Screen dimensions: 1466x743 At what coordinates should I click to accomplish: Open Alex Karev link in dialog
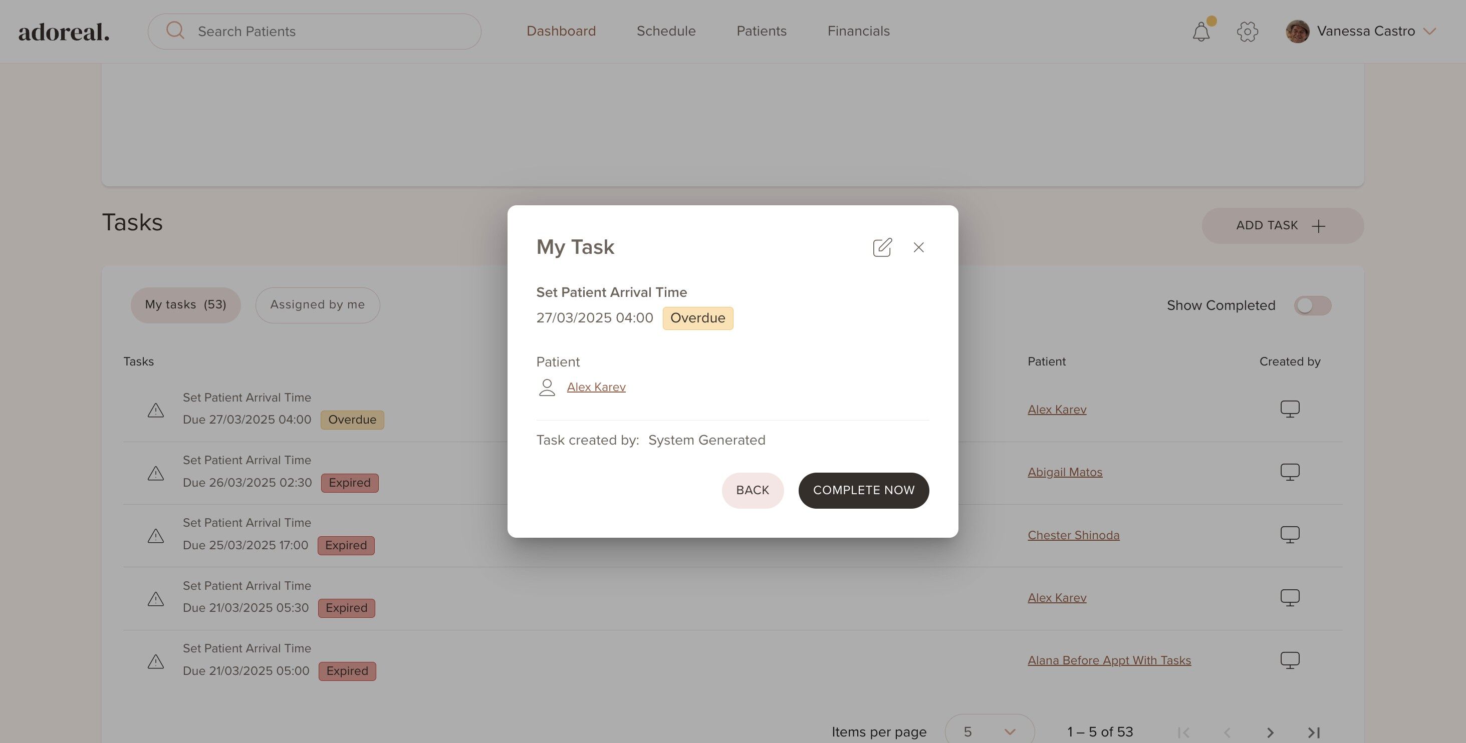point(596,387)
